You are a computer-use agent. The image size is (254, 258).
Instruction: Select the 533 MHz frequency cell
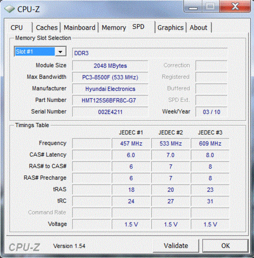(170, 143)
